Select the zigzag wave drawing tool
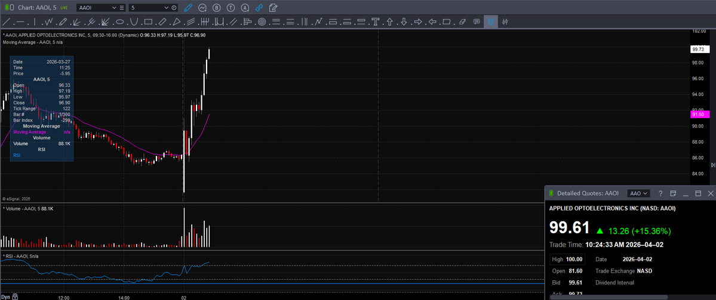Viewport: 716px width, 300px height. pos(49,22)
